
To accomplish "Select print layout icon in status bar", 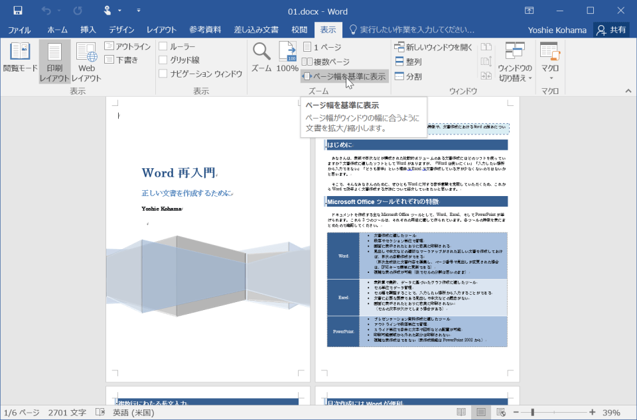I will click(x=481, y=412).
